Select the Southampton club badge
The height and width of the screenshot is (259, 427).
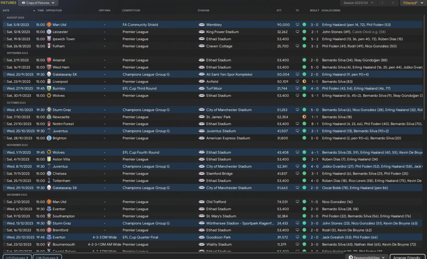49,216
